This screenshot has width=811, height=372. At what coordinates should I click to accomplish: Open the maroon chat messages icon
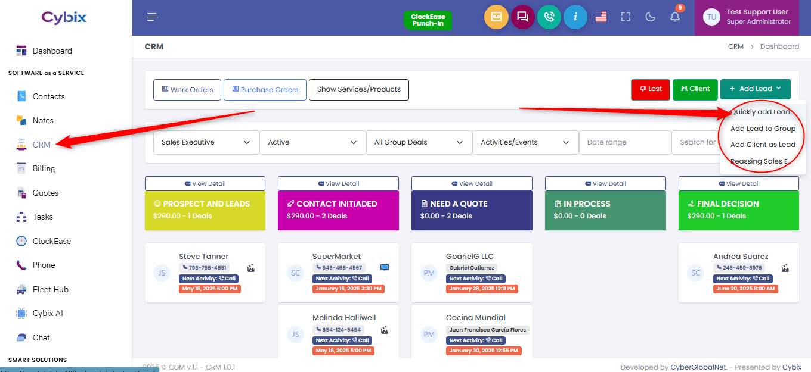coord(523,17)
